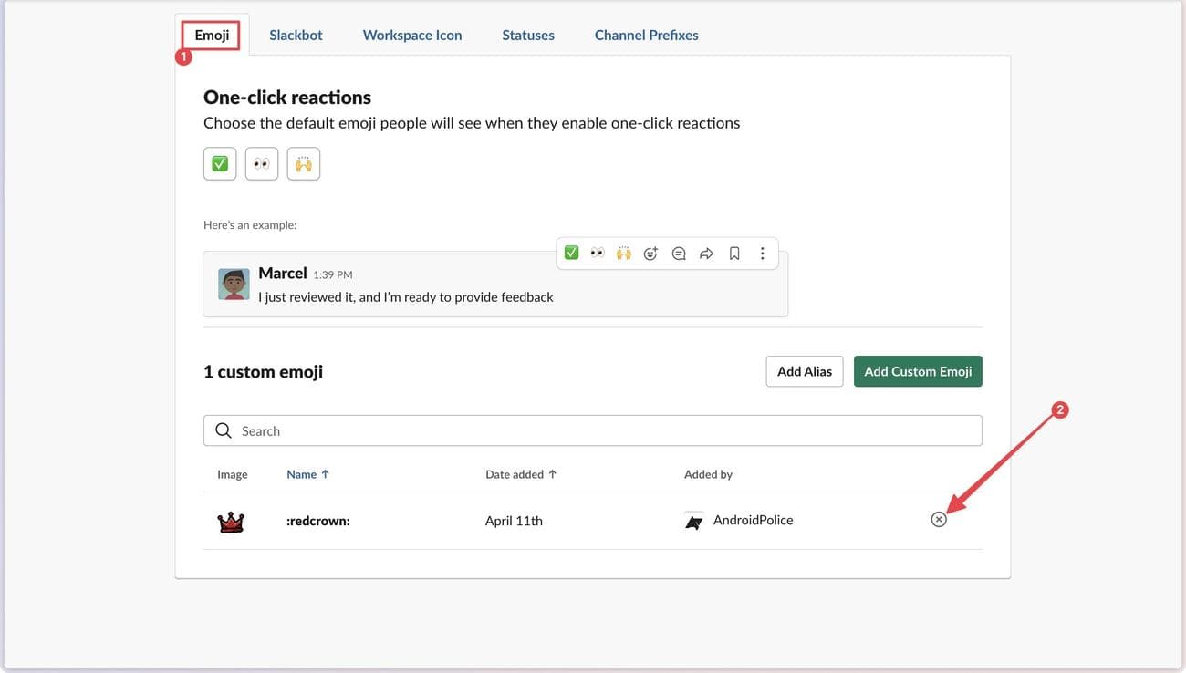Delete the :redcrown: custom emoji
The width and height of the screenshot is (1186, 673).
939,520
